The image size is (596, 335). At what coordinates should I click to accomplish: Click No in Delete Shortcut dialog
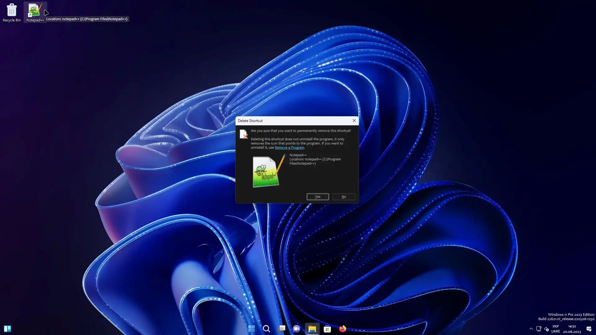(344, 197)
